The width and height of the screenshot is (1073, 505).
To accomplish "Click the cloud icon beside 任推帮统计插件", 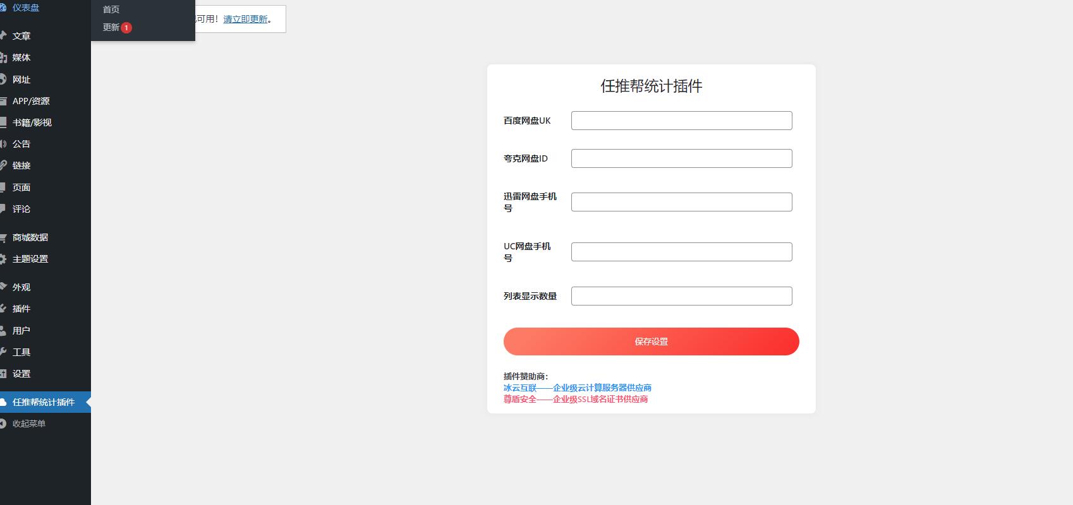I will point(3,402).
